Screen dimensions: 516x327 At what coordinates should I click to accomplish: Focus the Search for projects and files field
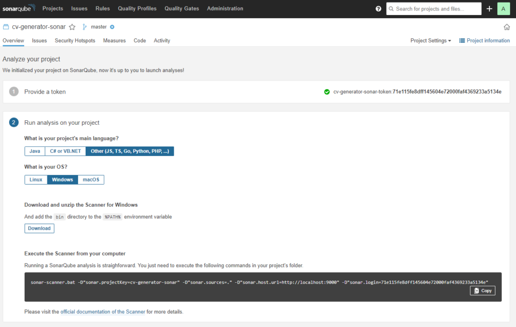(x=434, y=9)
